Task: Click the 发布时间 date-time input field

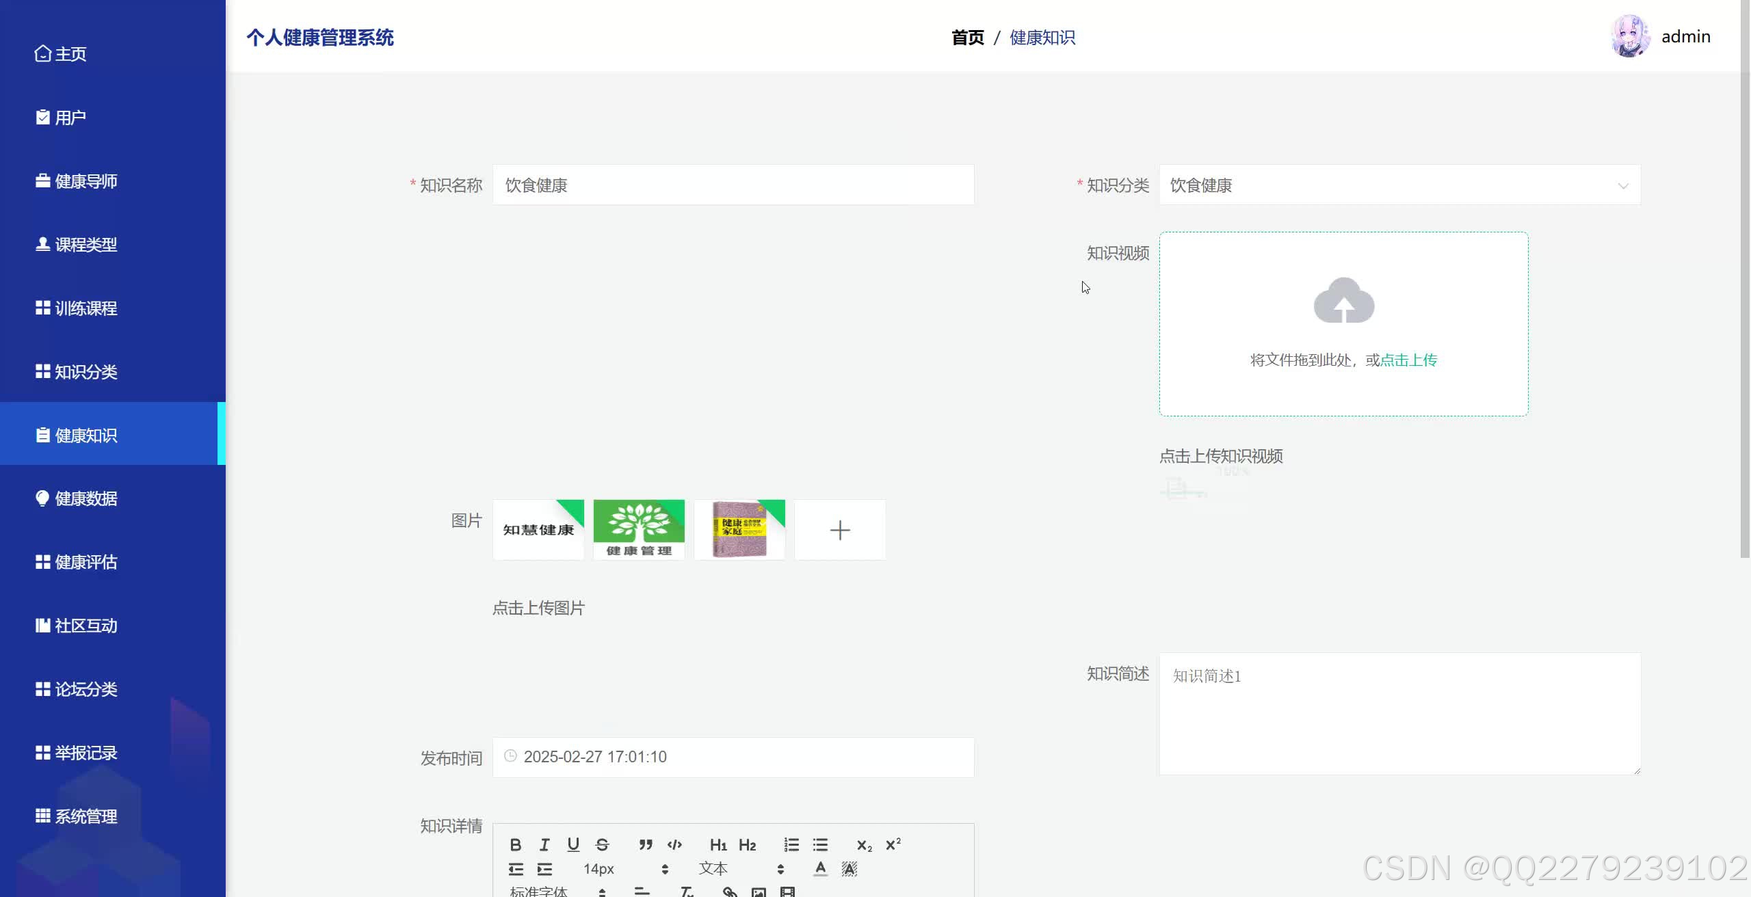Action: tap(733, 757)
